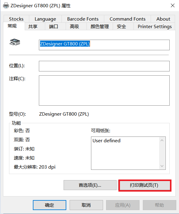Click the printer icon in title bar

(6, 5)
